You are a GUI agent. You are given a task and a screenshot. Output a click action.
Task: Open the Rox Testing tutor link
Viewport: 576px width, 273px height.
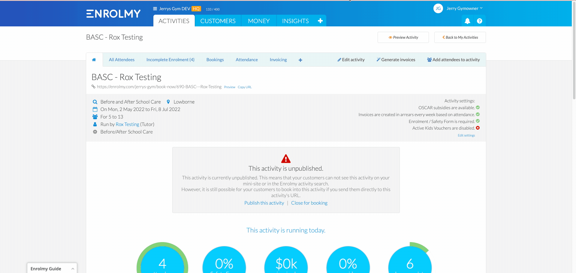coord(127,124)
